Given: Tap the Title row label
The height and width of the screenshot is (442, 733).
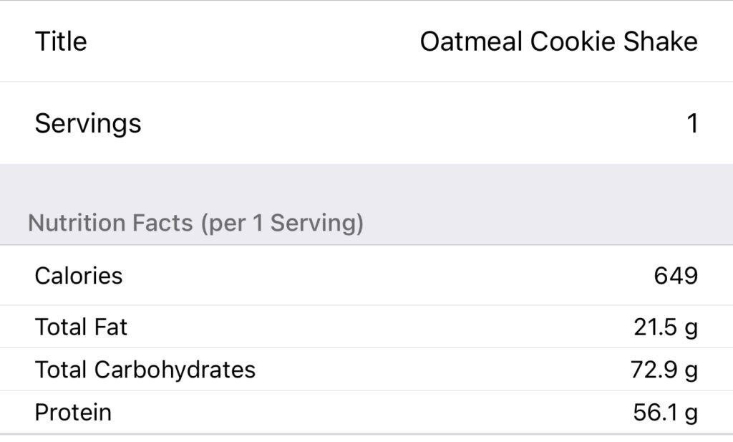Looking at the screenshot, I should 61,42.
